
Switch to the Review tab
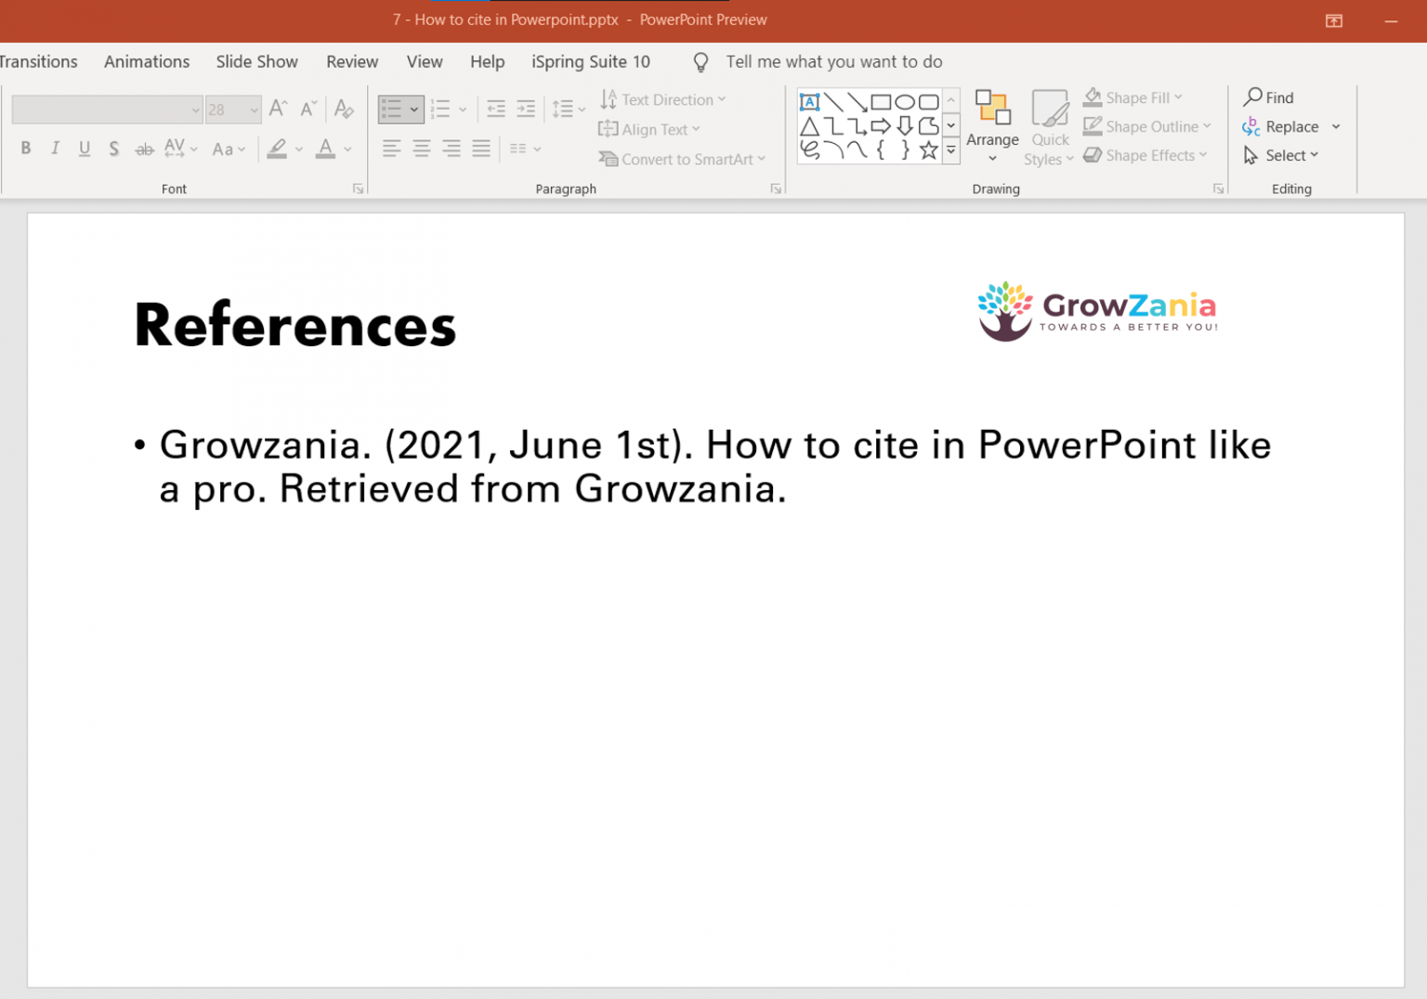[352, 61]
